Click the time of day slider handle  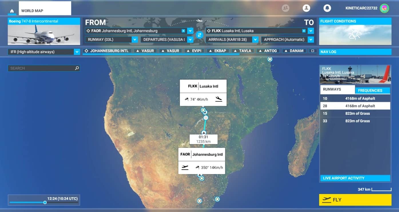[x=45, y=203]
